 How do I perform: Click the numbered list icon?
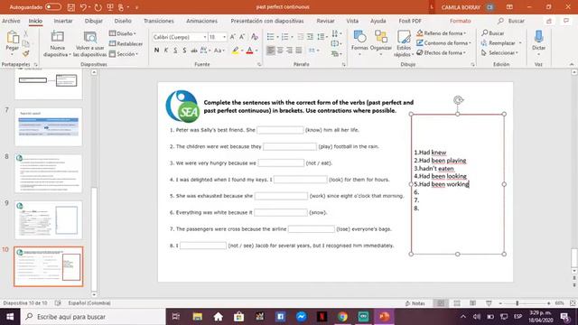pos(285,37)
